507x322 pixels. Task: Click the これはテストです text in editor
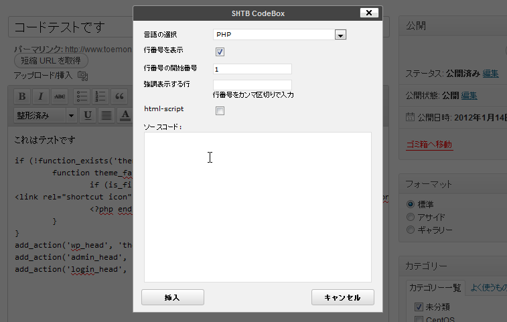tap(45, 140)
